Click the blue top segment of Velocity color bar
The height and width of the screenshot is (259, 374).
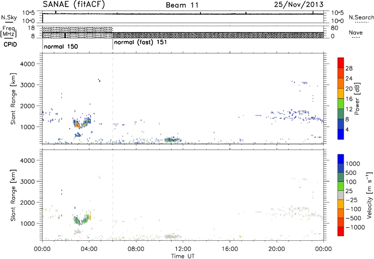(x=341, y=159)
